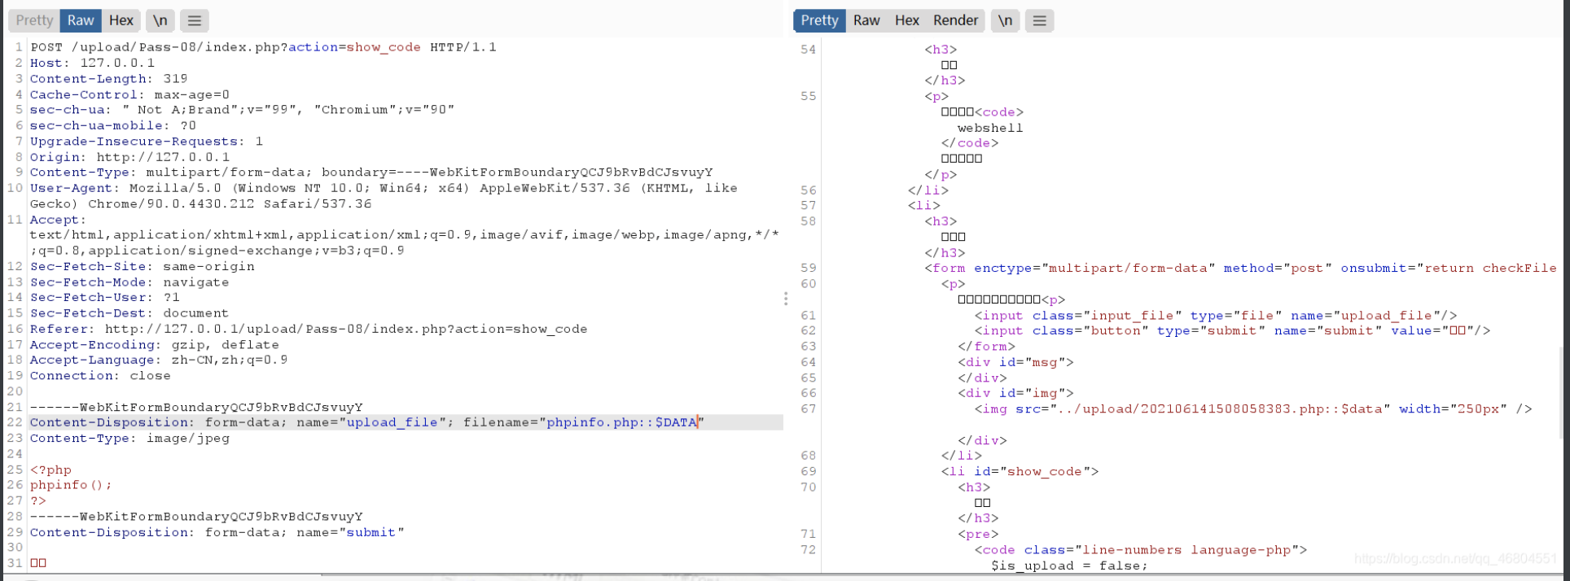The height and width of the screenshot is (581, 1570).
Task: Click the input class="input_file" line in response
Action: (1216, 315)
